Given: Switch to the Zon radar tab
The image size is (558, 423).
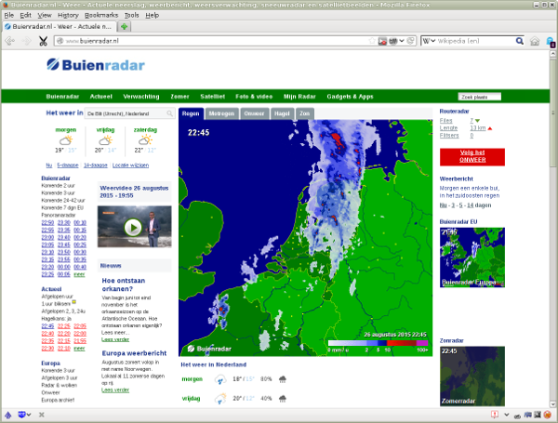Looking at the screenshot, I should click(x=304, y=113).
